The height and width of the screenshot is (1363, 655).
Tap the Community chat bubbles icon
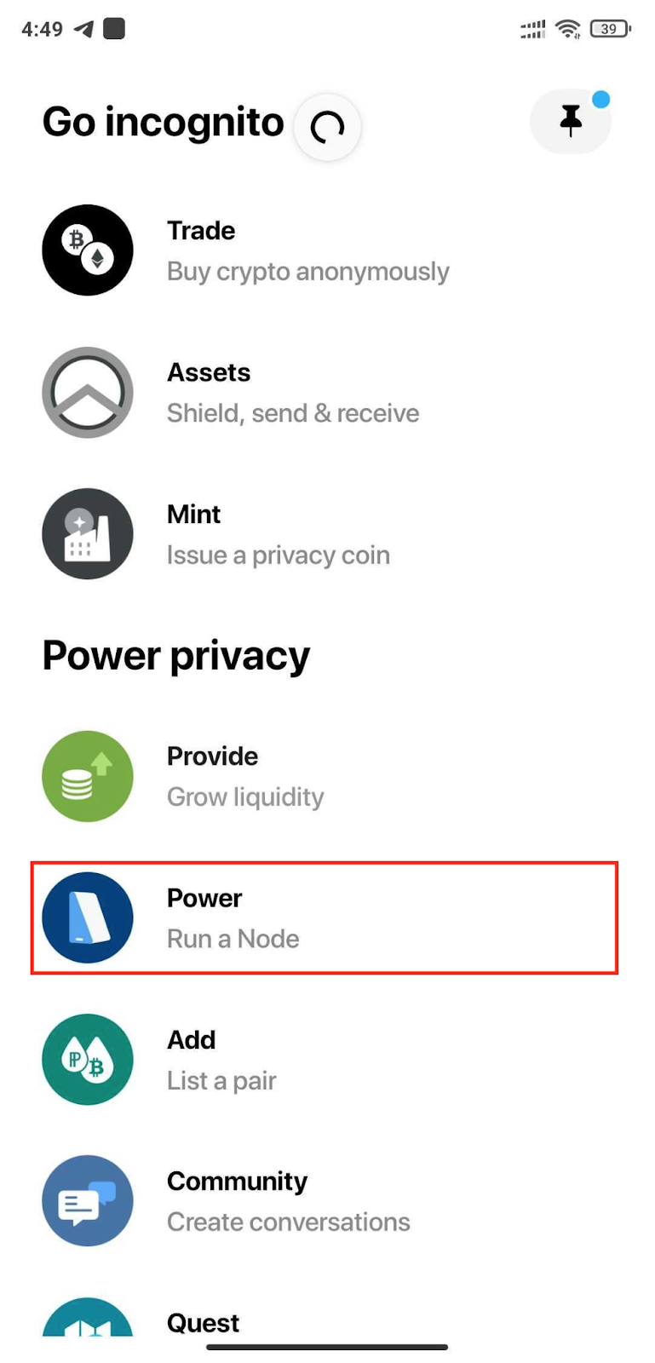point(88,1201)
